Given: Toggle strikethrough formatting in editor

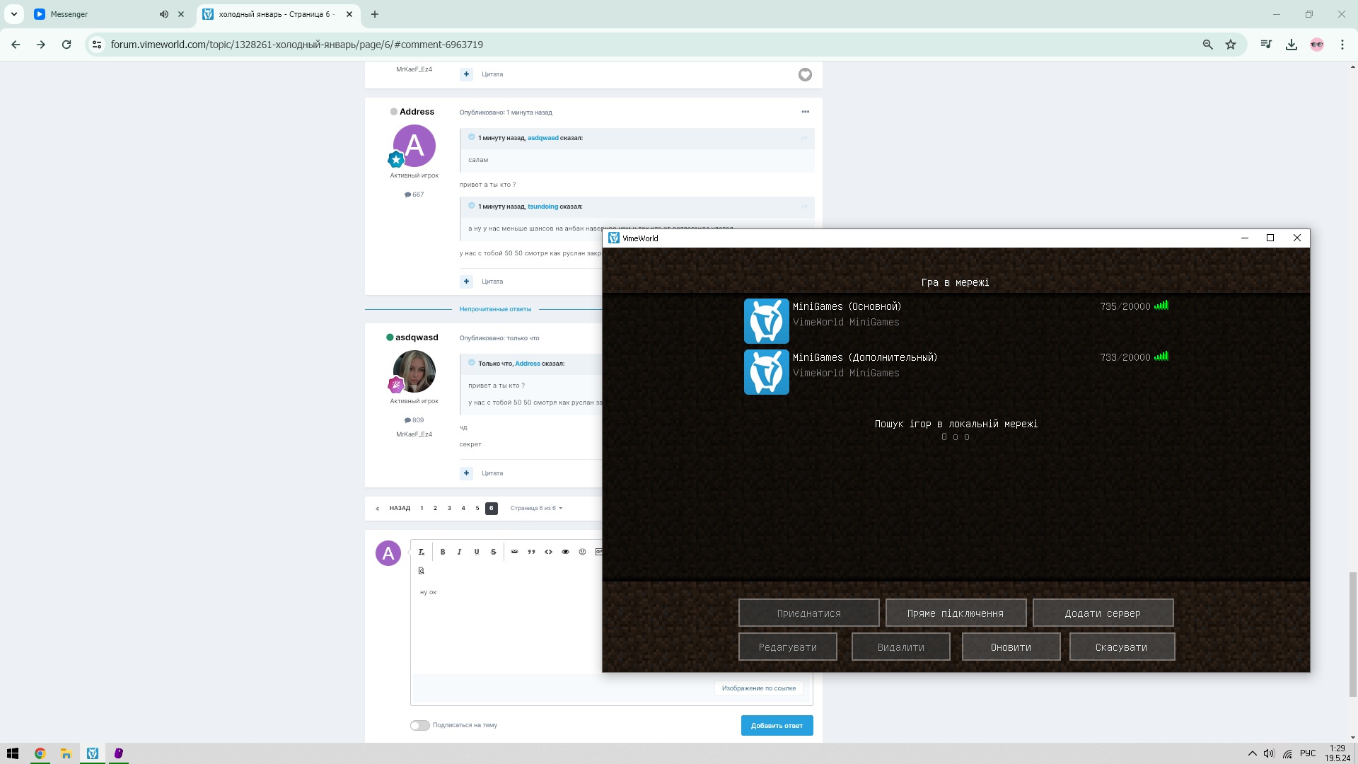Looking at the screenshot, I should tap(494, 552).
